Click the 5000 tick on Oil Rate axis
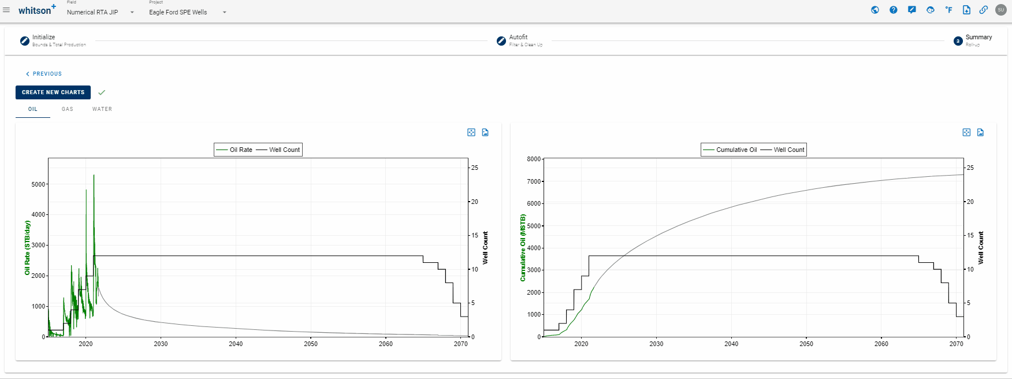Screen dimensions: 1012x379 (x=38, y=184)
